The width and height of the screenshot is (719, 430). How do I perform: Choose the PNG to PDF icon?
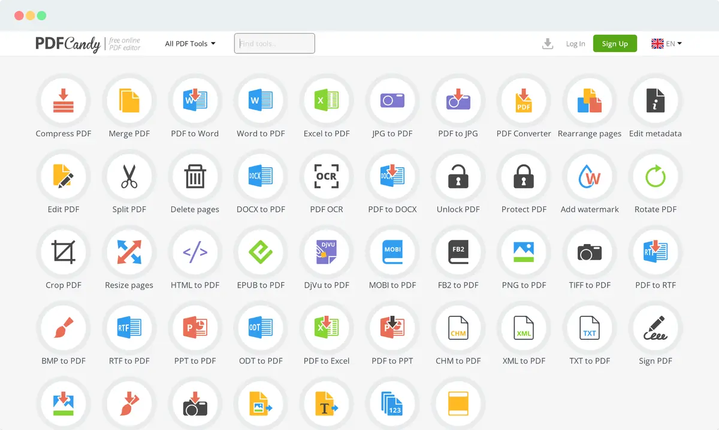coord(524,252)
